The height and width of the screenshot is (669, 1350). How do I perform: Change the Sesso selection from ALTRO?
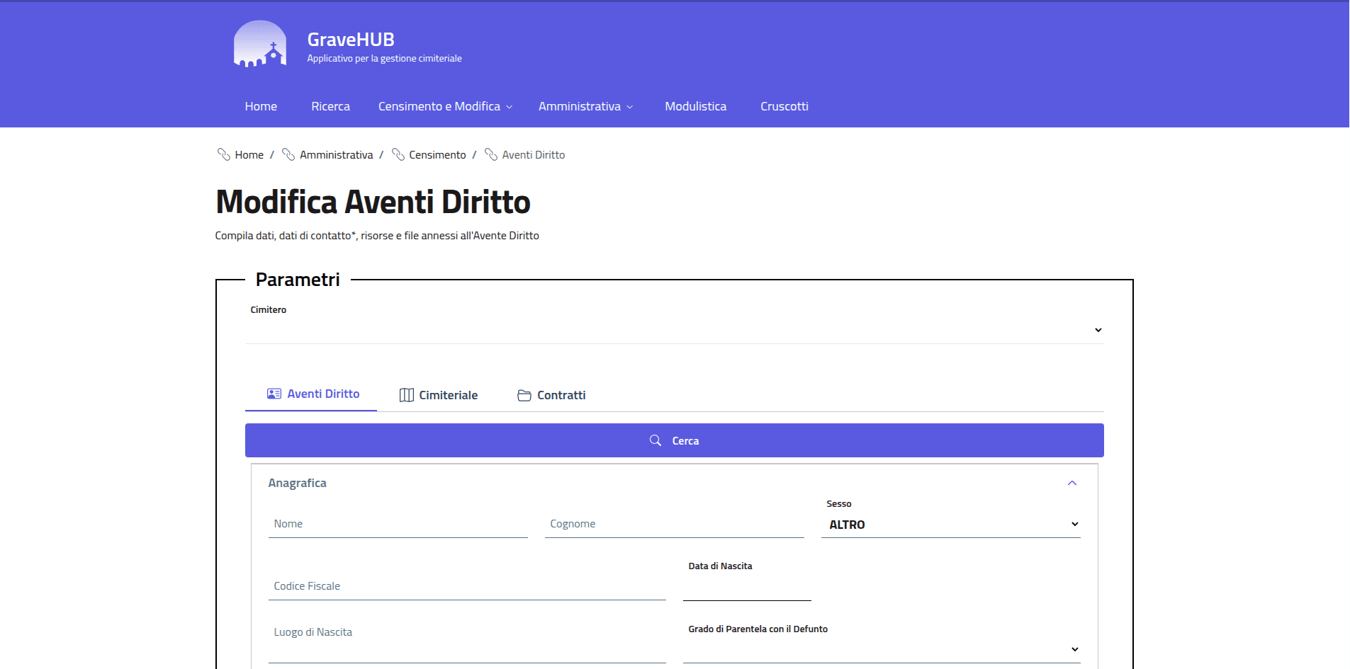click(950, 524)
